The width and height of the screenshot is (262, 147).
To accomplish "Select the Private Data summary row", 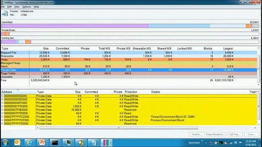I will coord(129,70).
